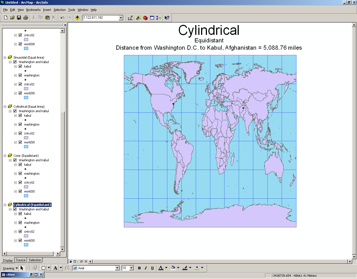
Task: Uncheck the kabul layer under Cylindrical (Equidistant)
Action: pyautogui.click(x=20, y=213)
